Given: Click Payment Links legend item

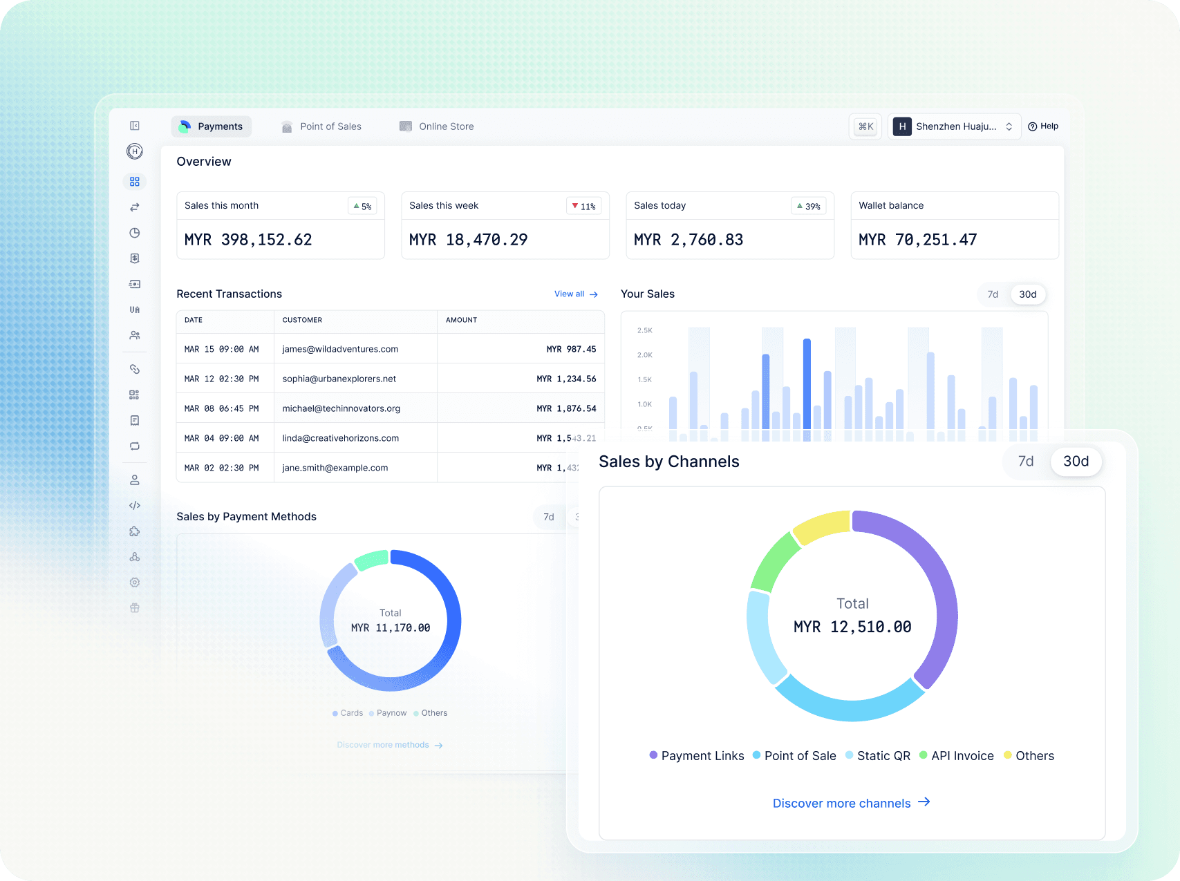Looking at the screenshot, I should pos(697,756).
